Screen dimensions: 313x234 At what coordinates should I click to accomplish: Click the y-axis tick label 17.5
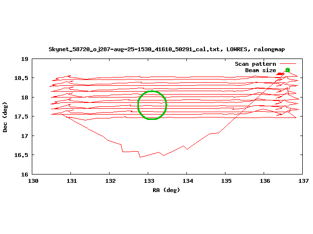pyautogui.click(x=22, y=117)
